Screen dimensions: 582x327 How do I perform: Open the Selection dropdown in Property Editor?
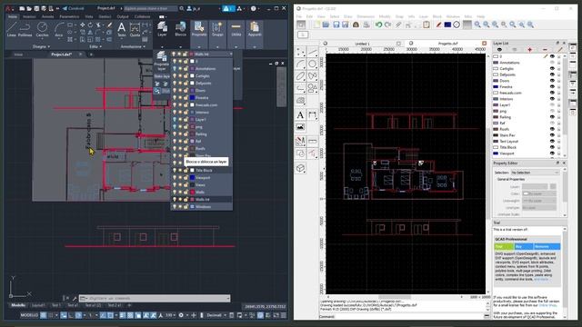(535, 173)
